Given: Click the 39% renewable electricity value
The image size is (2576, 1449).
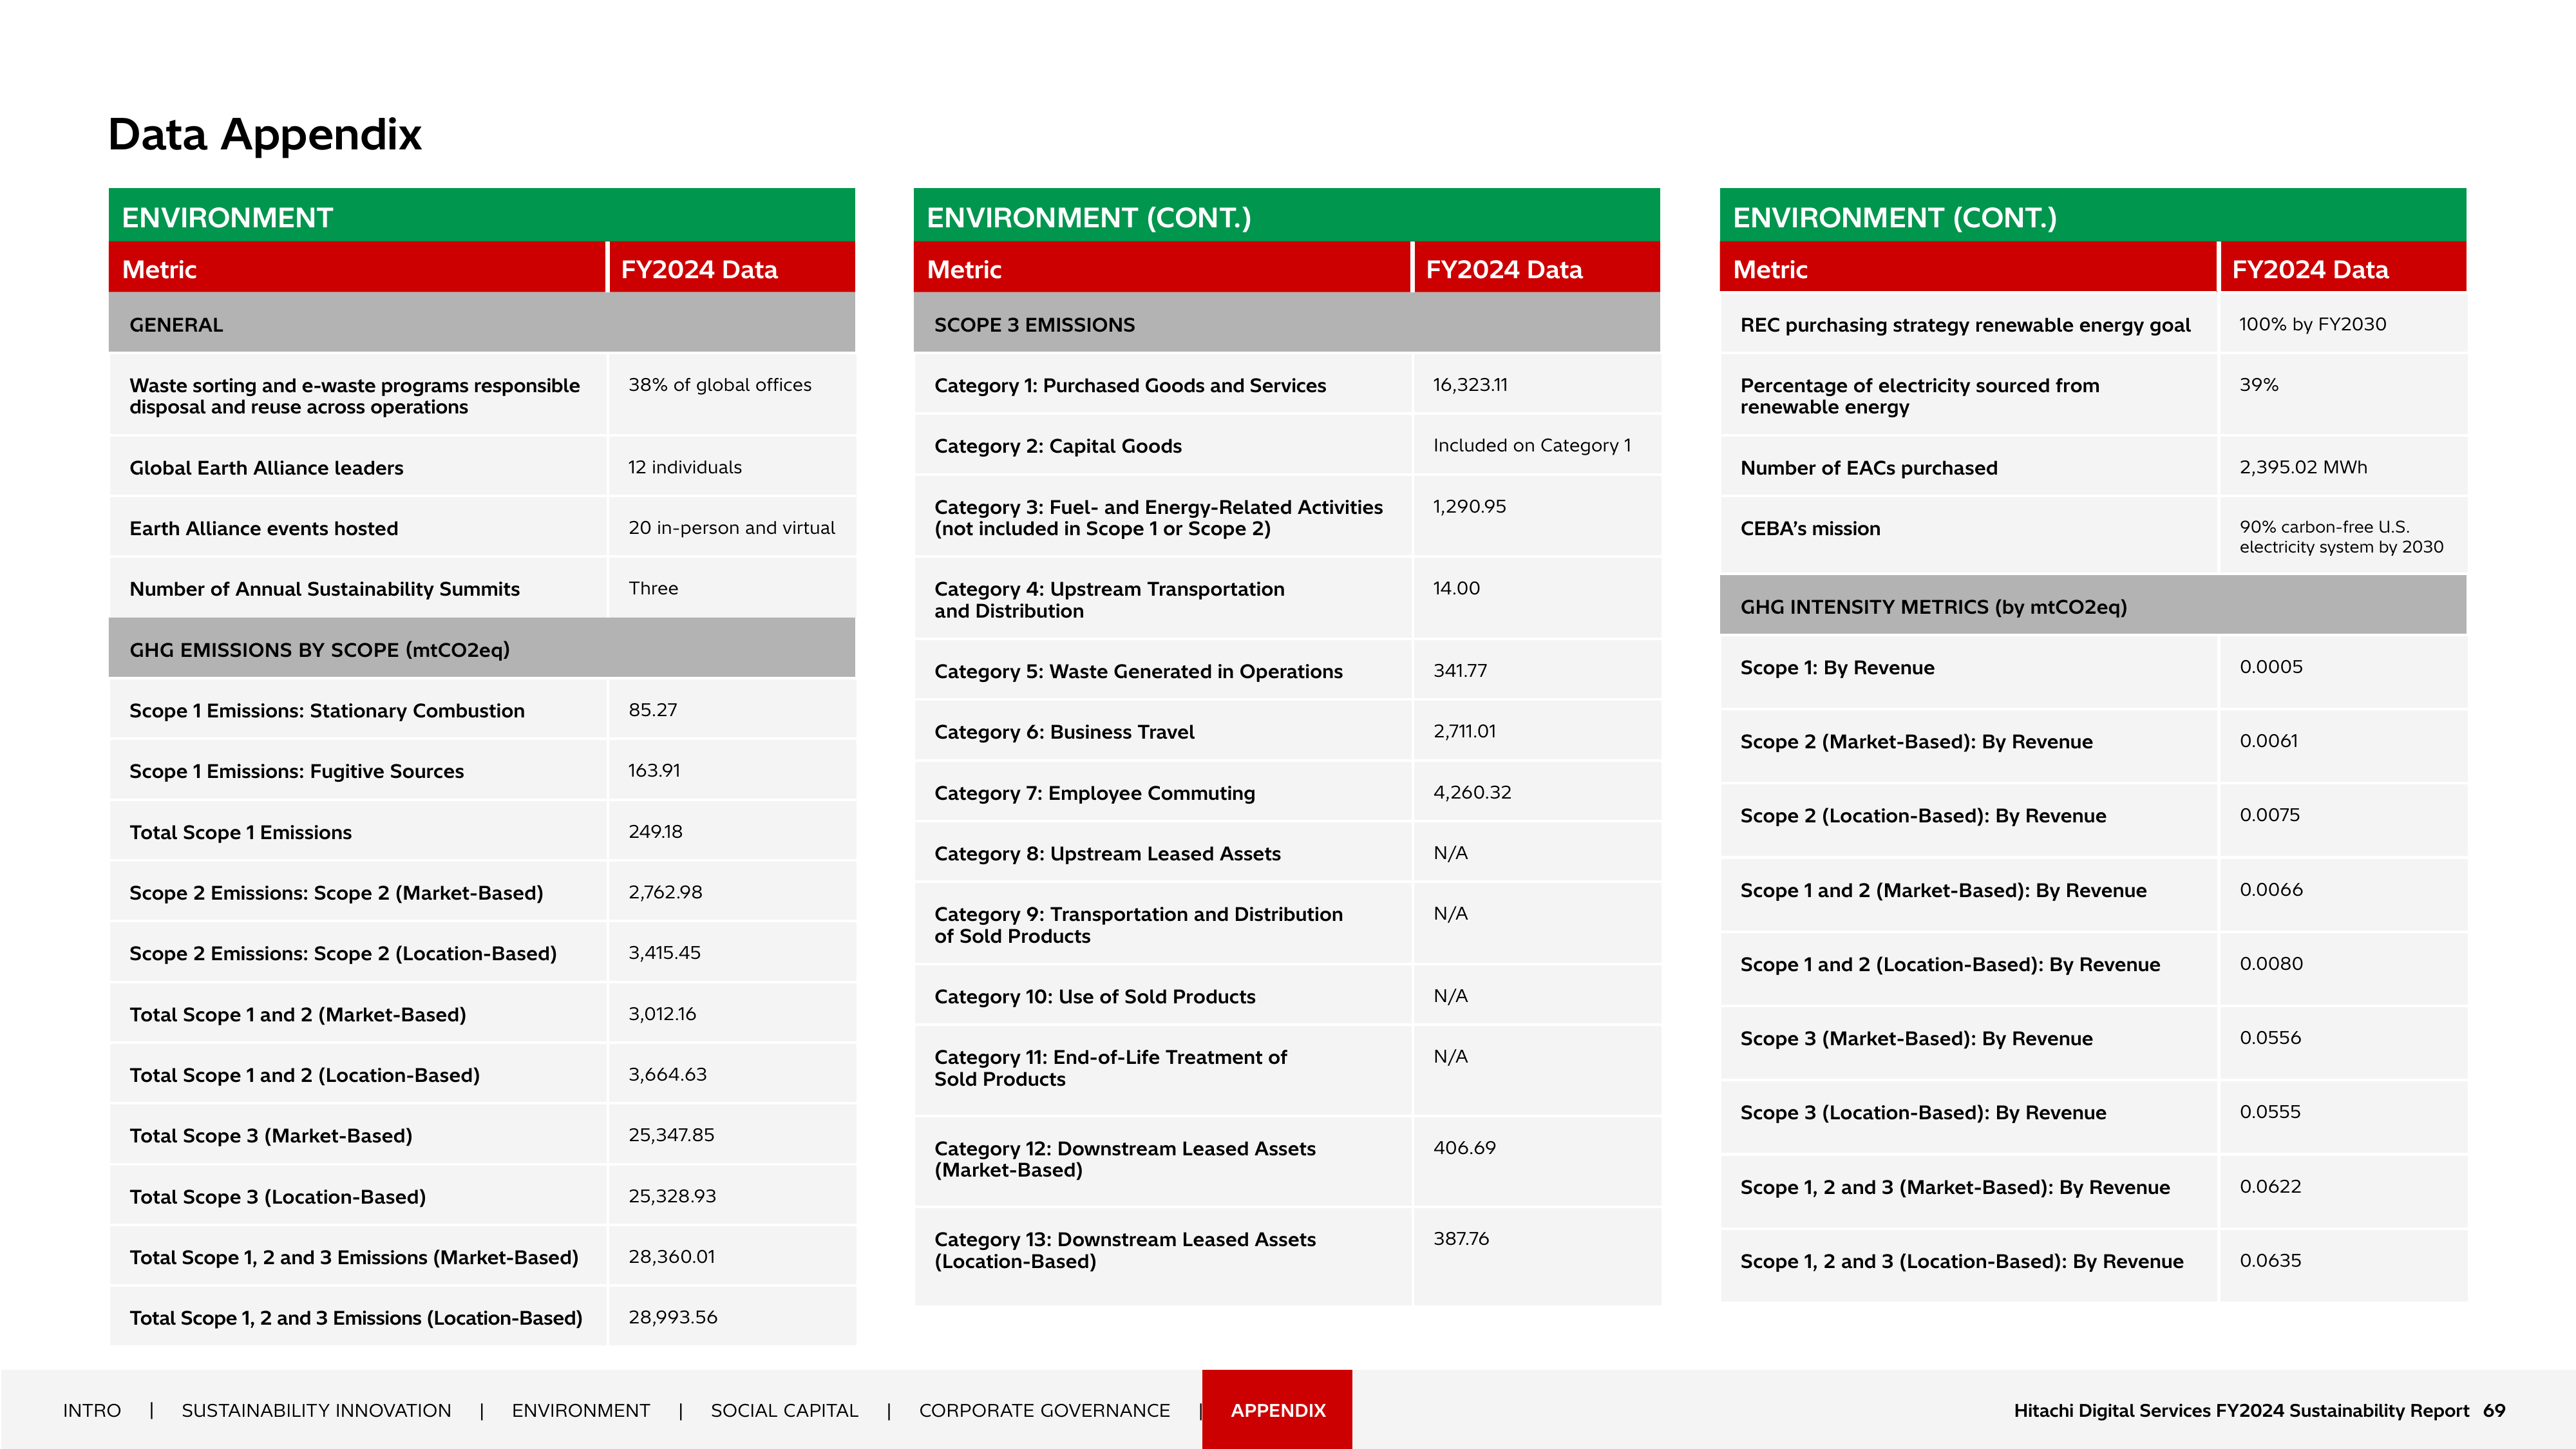Looking at the screenshot, I should (x=2258, y=385).
